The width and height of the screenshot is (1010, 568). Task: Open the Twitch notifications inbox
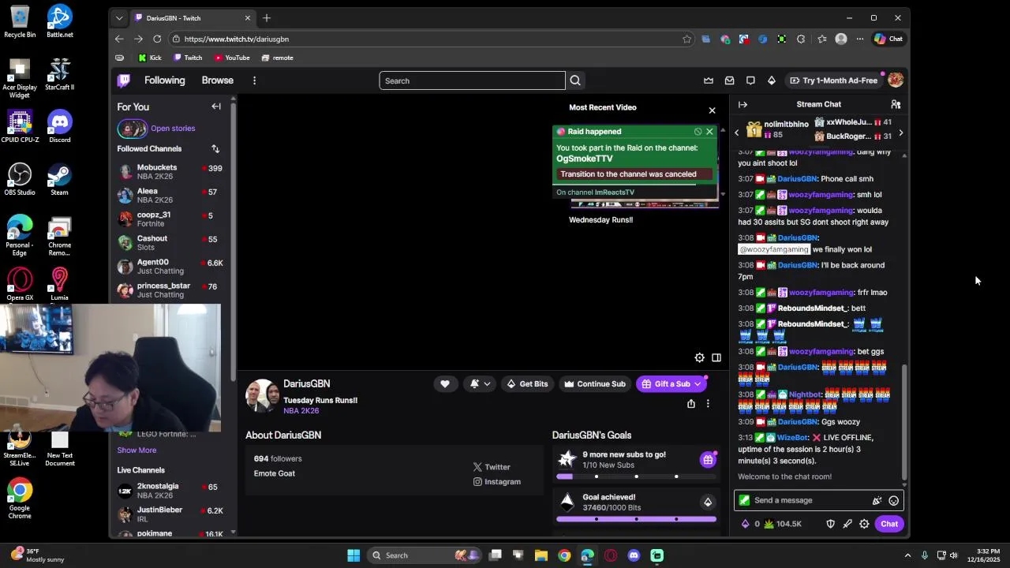tap(729, 80)
